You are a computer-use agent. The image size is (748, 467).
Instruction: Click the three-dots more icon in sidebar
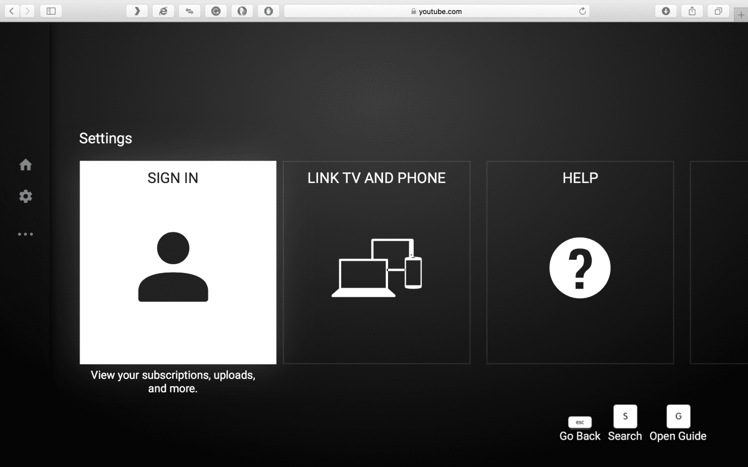25,233
